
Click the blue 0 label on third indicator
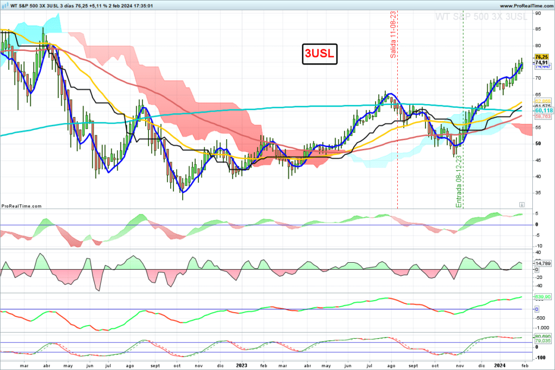click(x=537, y=309)
